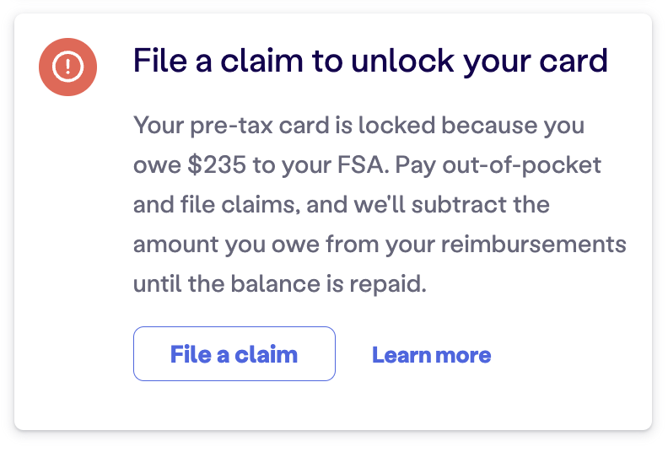This screenshot has width=668, height=452.
Task: Click the word 'locked' in the first line
Action: click(x=396, y=126)
